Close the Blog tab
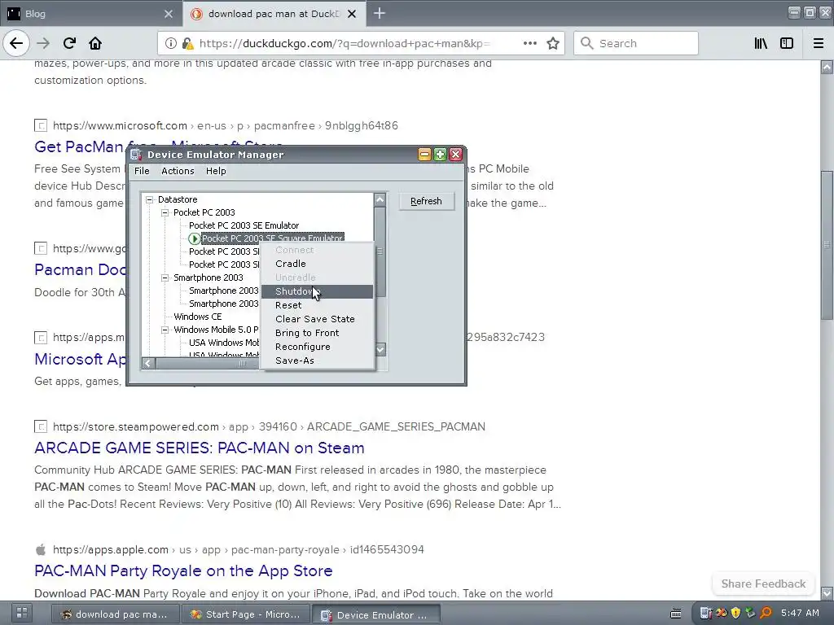Viewport: 834px width, 625px height. tap(169, 14)
